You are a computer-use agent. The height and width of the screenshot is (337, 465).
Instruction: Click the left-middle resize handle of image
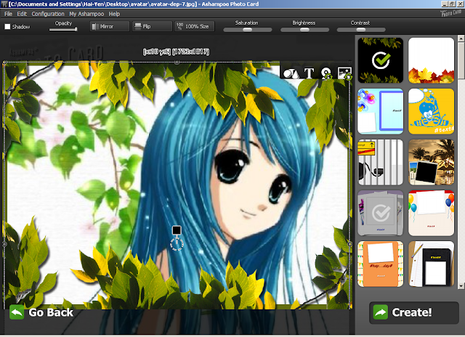(4, 244)
